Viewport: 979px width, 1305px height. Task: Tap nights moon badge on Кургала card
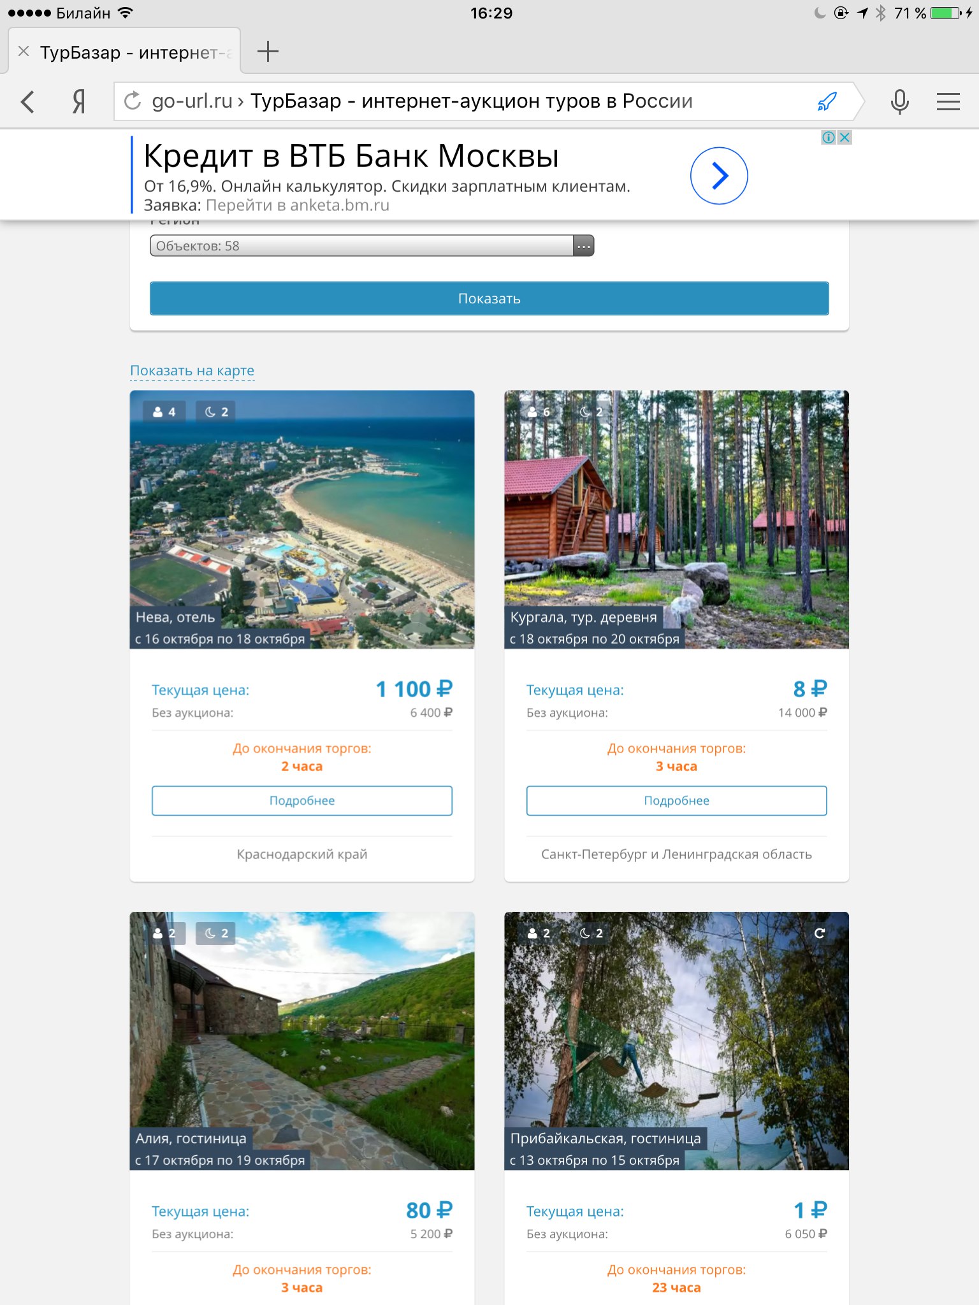pos(591,412)
